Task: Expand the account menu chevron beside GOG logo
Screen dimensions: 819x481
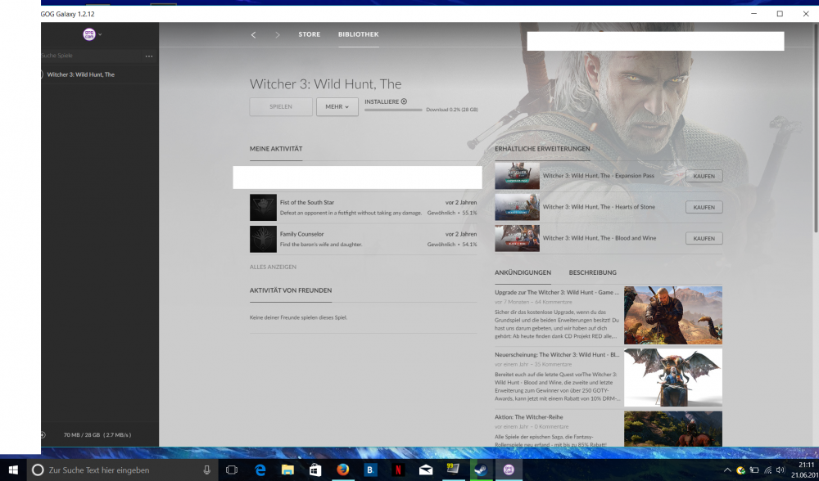Action: (101, 35)
